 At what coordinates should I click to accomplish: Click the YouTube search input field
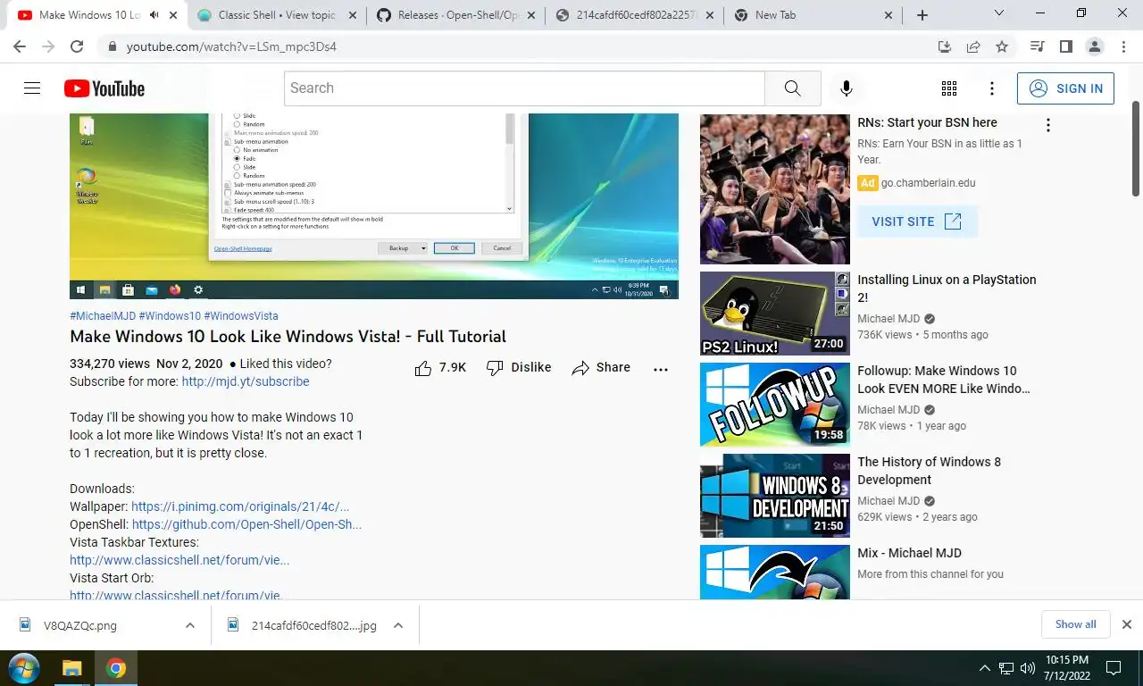point(525,88)
